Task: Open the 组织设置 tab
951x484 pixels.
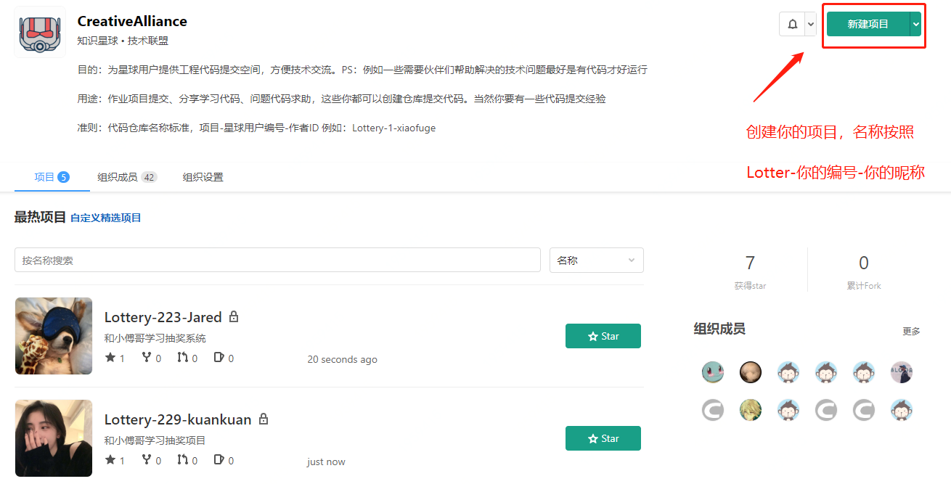Action: click(203, 177)
